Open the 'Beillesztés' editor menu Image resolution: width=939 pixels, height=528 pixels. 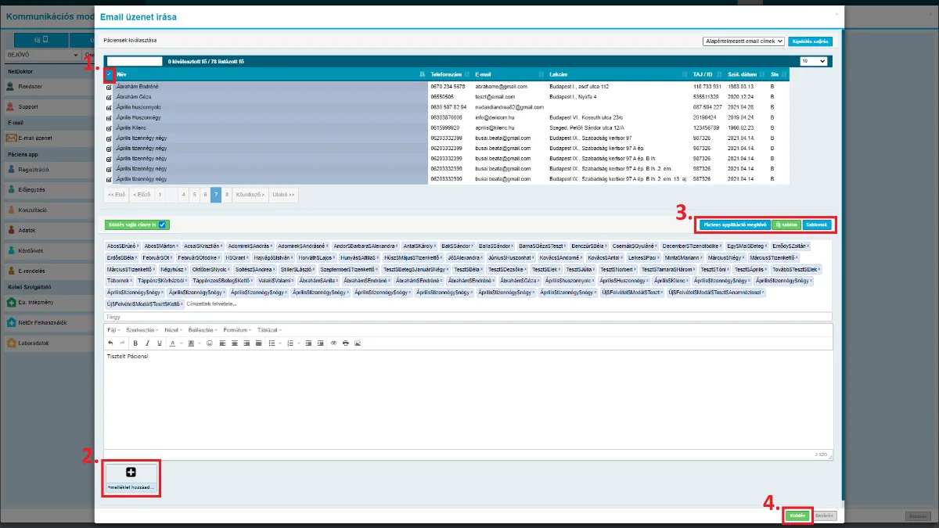pyautogui.click(x=203, y=330)
